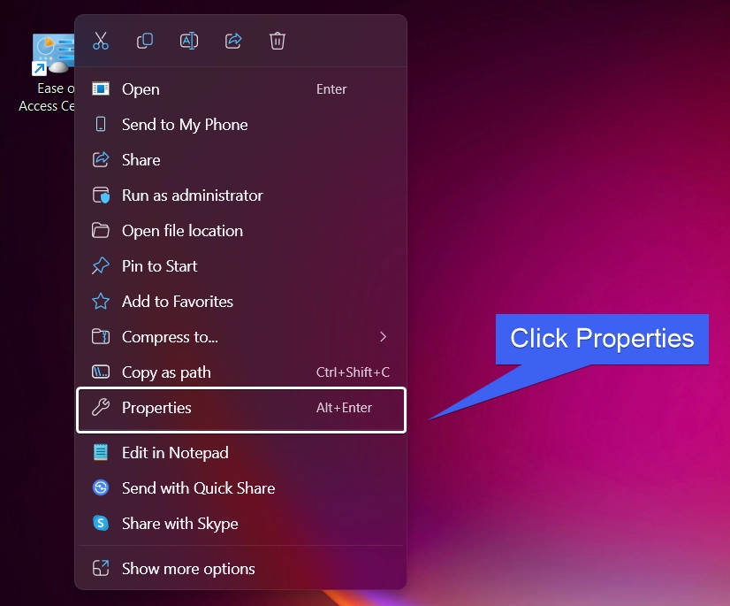Click the expand icon beside Show more options

pos(101,568)
